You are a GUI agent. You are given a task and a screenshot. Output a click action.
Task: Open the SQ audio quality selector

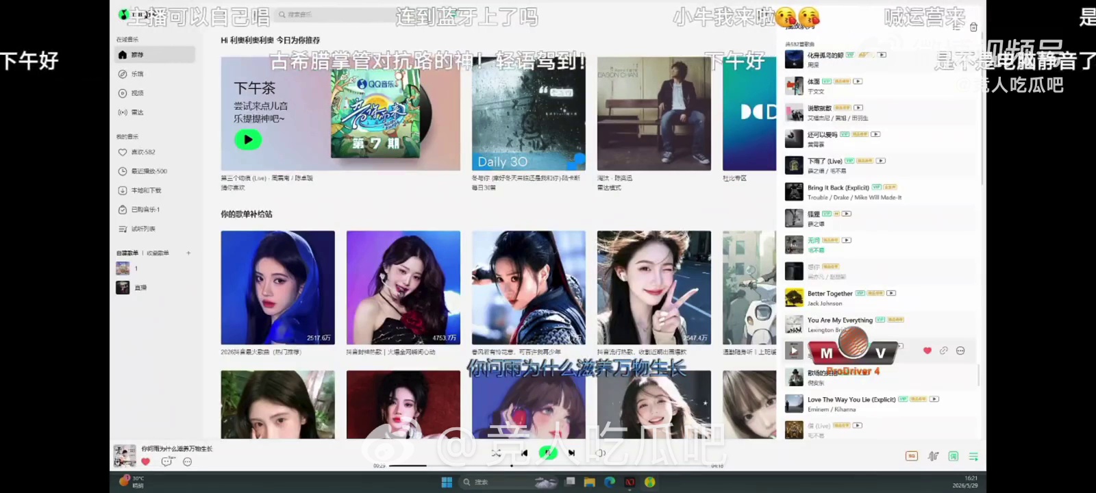click(912, 456)
